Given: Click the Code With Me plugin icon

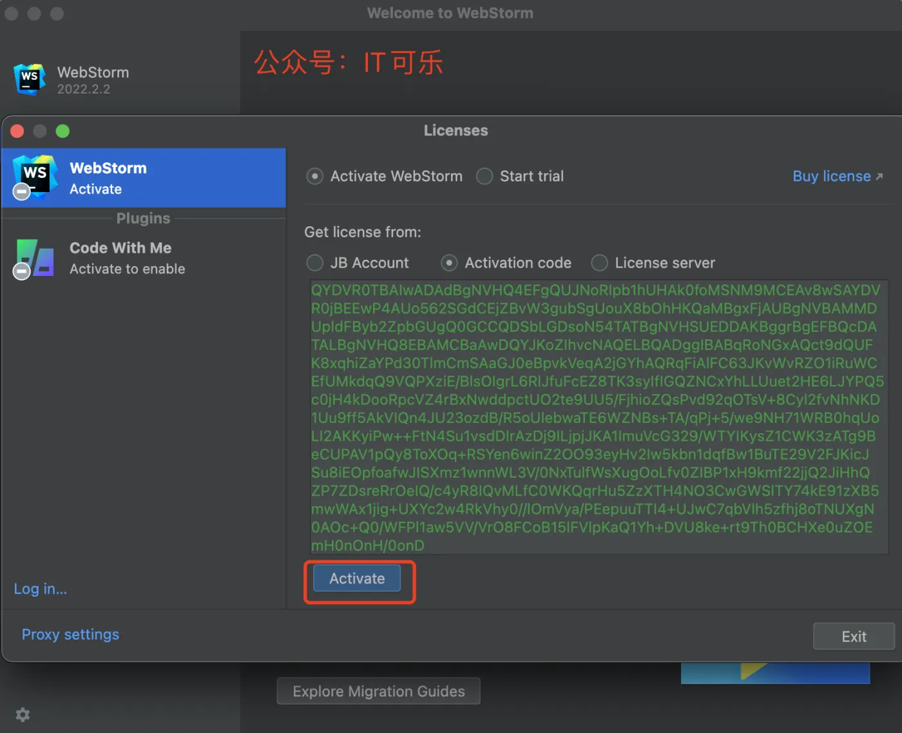Looking at the screenshot, I should point(34,258).
